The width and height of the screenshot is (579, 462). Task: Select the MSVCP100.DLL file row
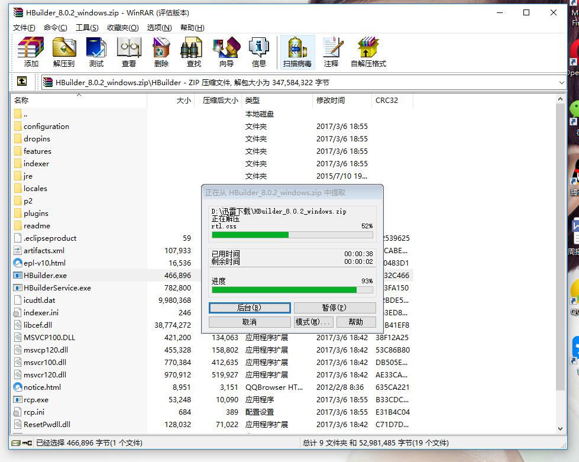pyautogui.click(x=212, y=338)
